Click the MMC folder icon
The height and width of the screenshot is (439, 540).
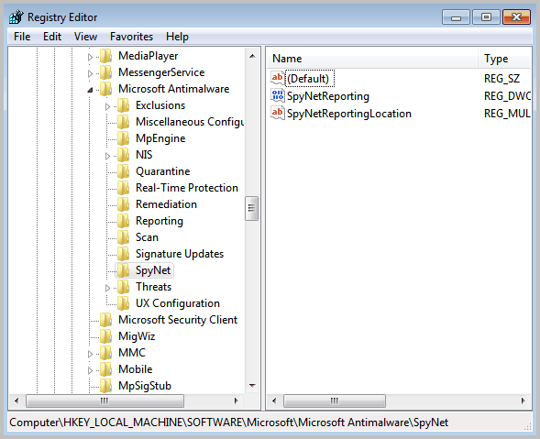coord(106,353)
